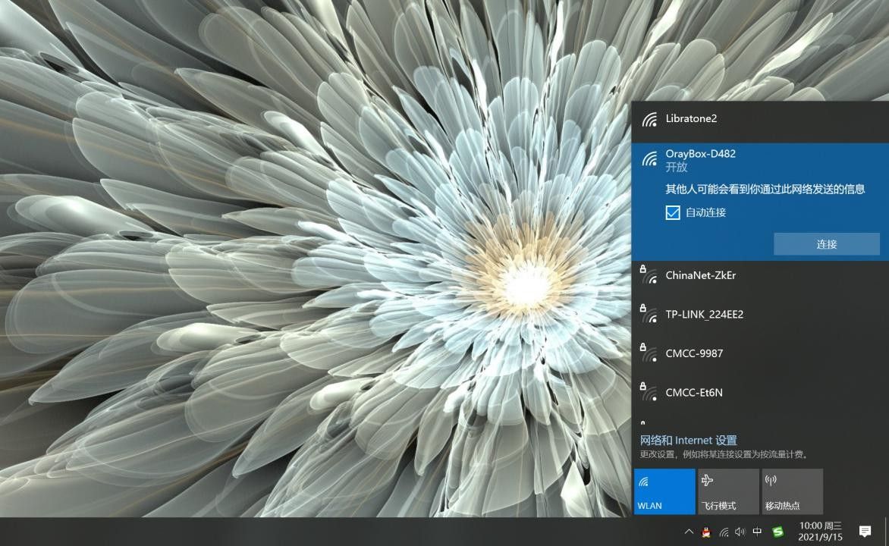
Task: Click the ChinaNet-ZkEr secured Wi-Fi icon
Action: 649,275
